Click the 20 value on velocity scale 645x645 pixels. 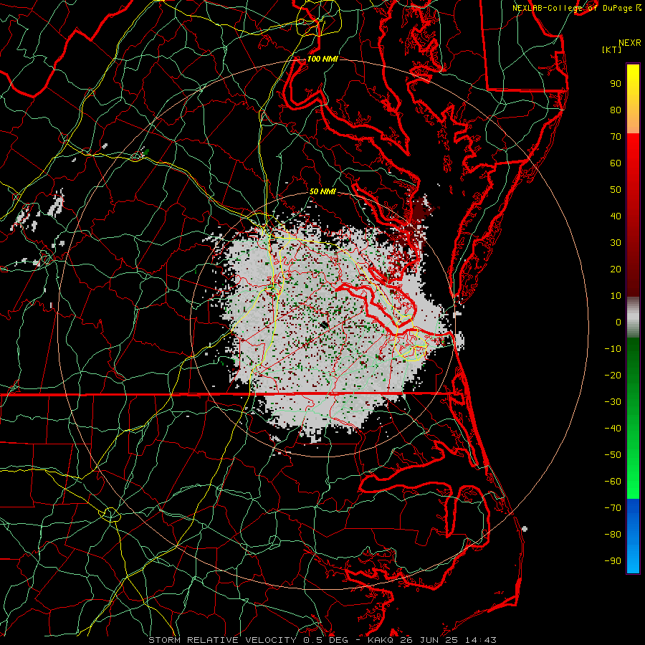tap(616, 269)
